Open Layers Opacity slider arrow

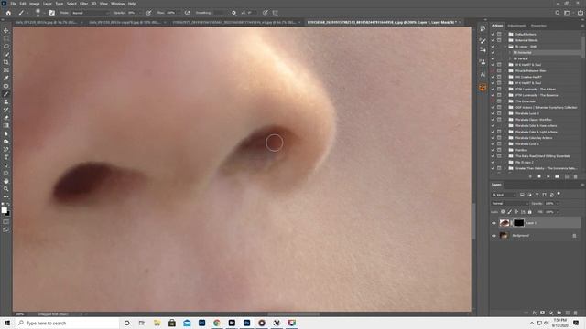(558, 203)
